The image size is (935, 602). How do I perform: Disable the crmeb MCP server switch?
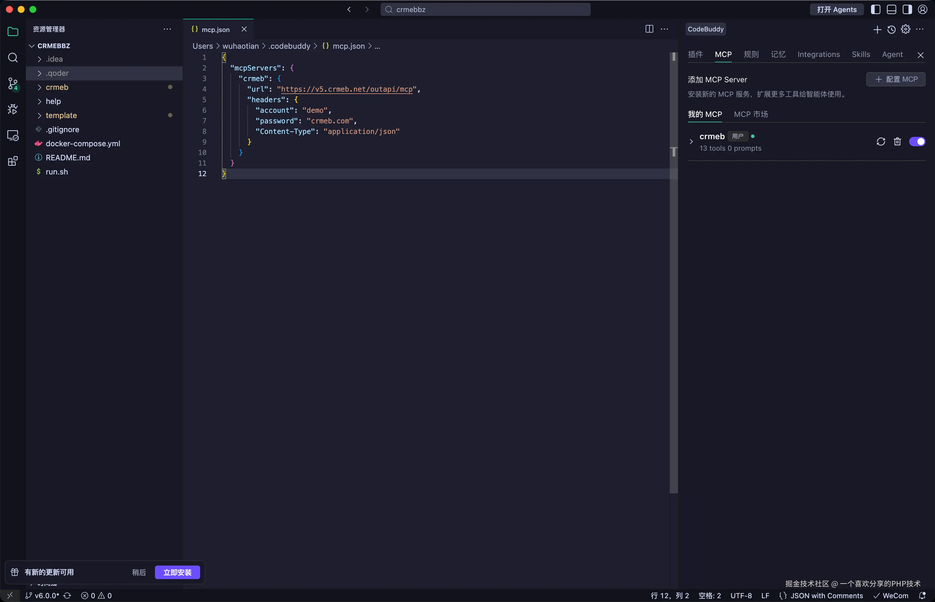[x=917, y=142]
